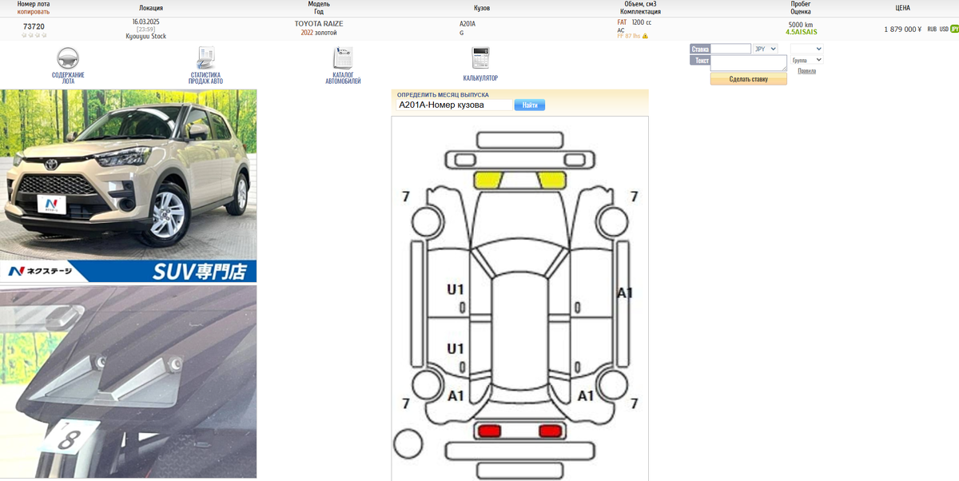
Task: Click the price 1 879 000 ¥
Action: pos(903,29)
